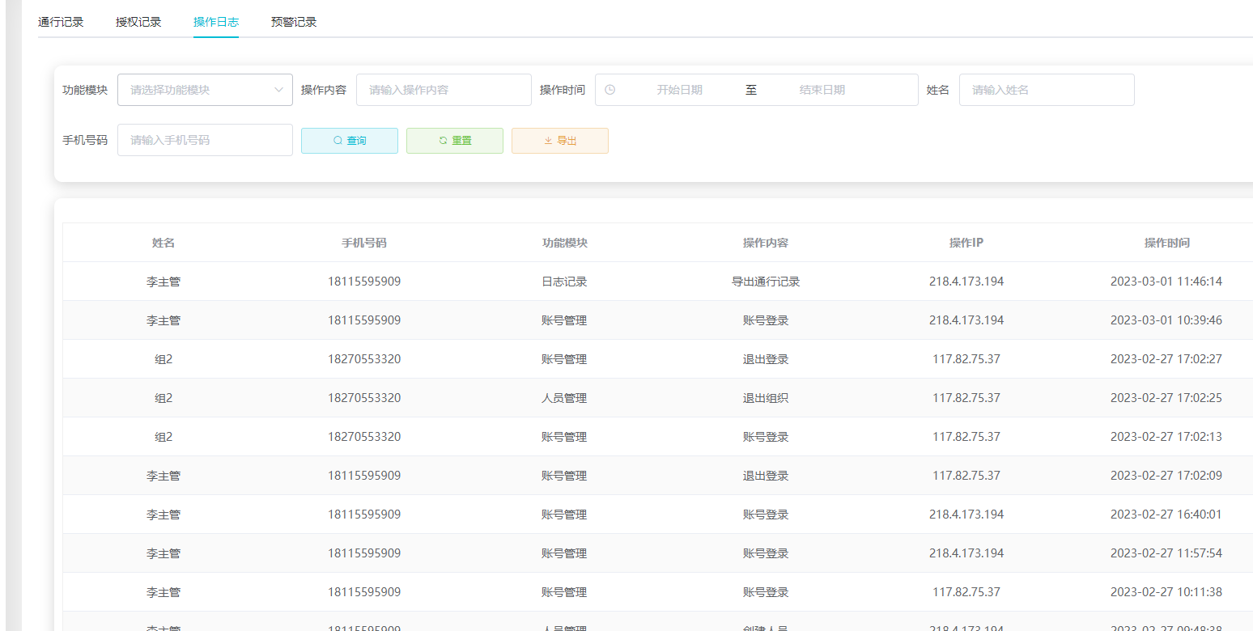Select the 日志记录 module cell
Image resolution: width=1253 pixels, height=631 pixels.
coord(564,282)
